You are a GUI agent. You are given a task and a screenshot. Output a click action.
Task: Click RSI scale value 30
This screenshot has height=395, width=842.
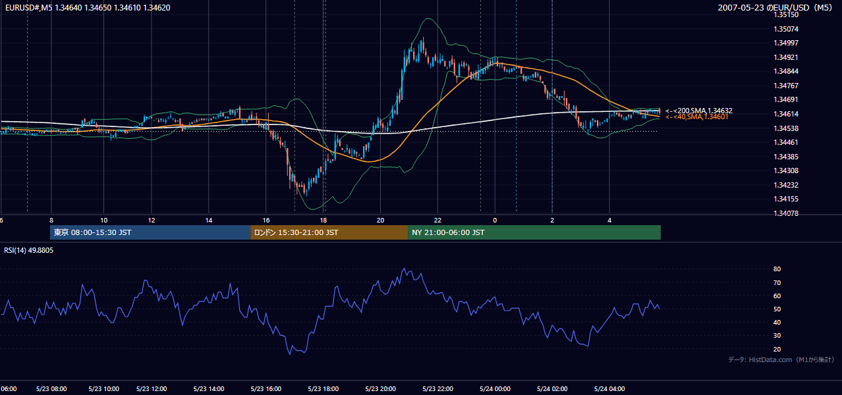click(777, 336)
